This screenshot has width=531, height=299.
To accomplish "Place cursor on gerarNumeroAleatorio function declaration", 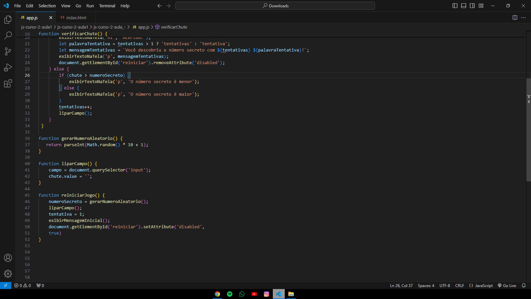I will pos(80,138).
